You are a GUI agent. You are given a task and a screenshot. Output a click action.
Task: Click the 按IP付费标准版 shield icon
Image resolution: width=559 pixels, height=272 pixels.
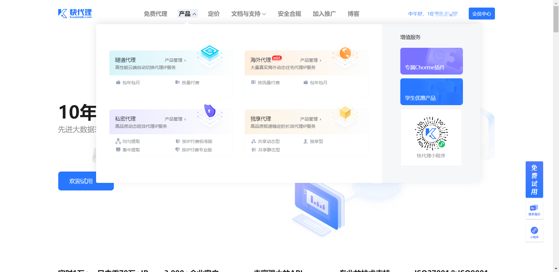pos(178,141)
